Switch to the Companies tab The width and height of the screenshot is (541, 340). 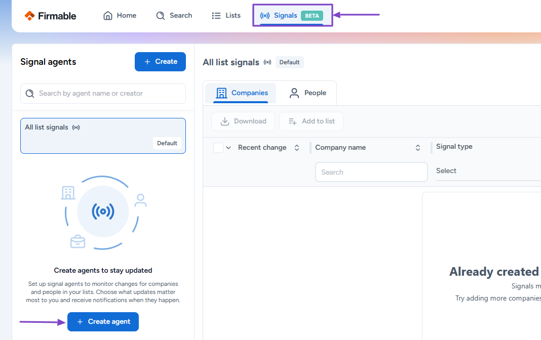click(241, 93)
